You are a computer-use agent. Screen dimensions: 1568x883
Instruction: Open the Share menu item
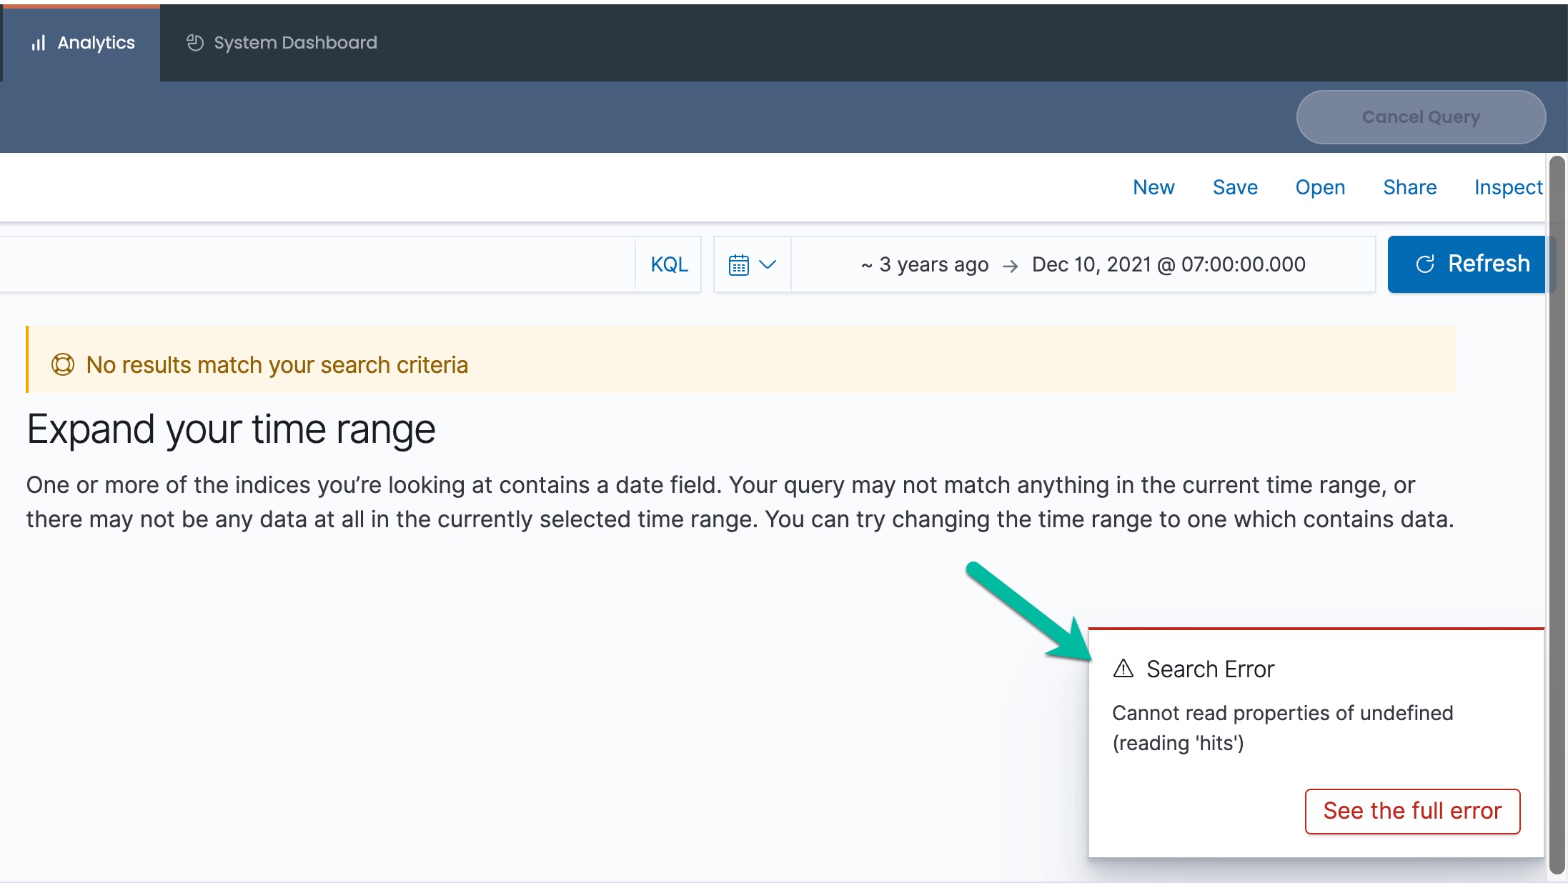[x=1409, y=187]
